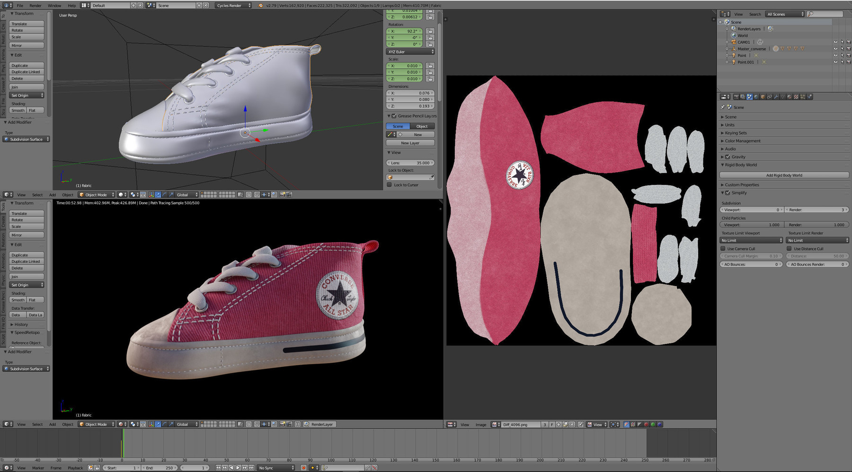This screenshot has width=852, height=472.
Task: Open the Render camera properties tab
Action: point(736,97)
